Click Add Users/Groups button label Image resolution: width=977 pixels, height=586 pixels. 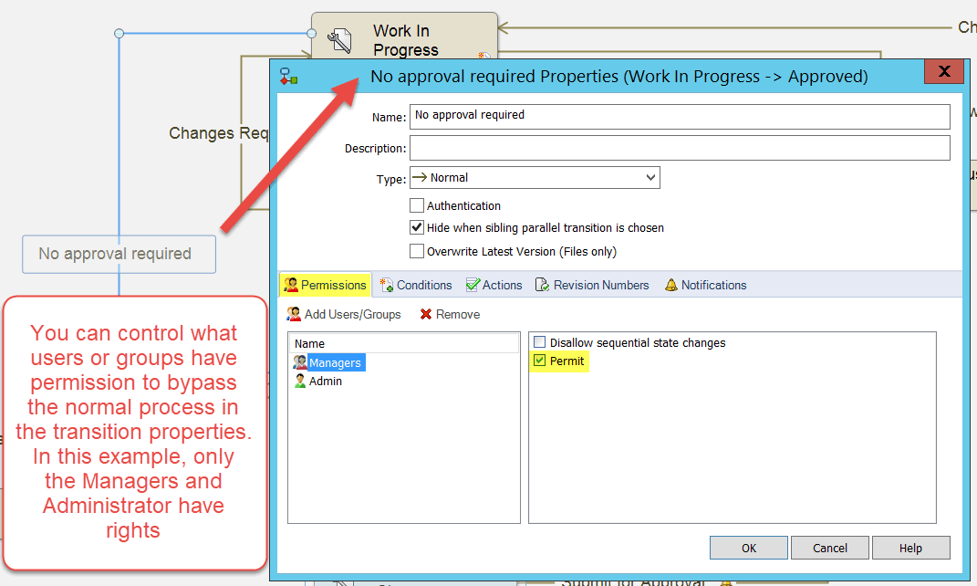(353, 314)
